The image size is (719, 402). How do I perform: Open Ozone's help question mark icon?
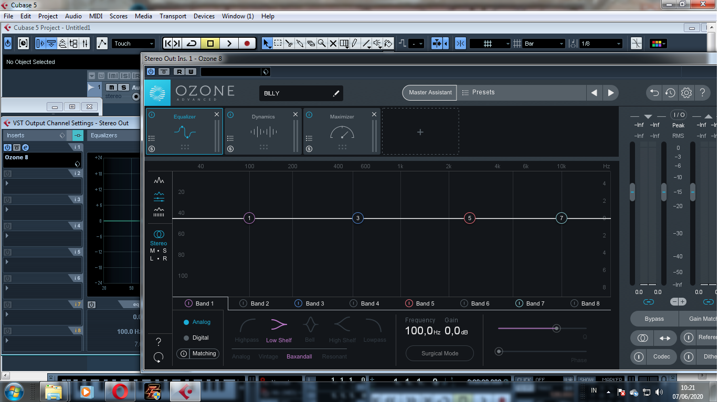pyautogui.click(x=703, y=92)
